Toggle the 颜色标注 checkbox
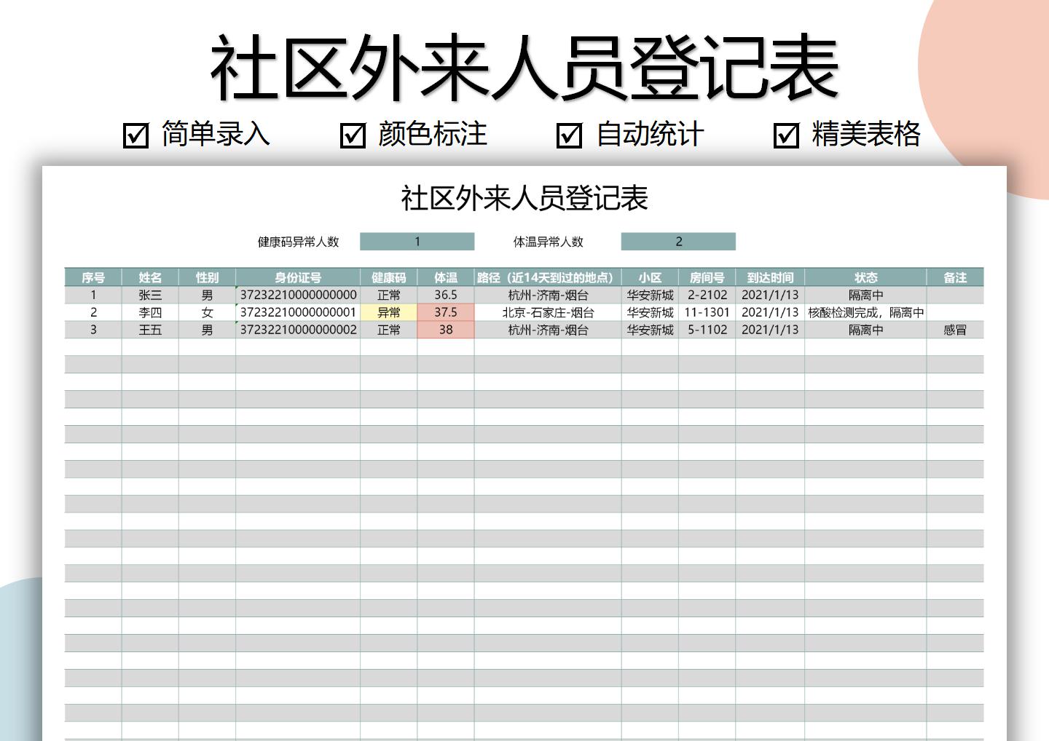This screenshot has width=1049, height=741. pos(352,134)
